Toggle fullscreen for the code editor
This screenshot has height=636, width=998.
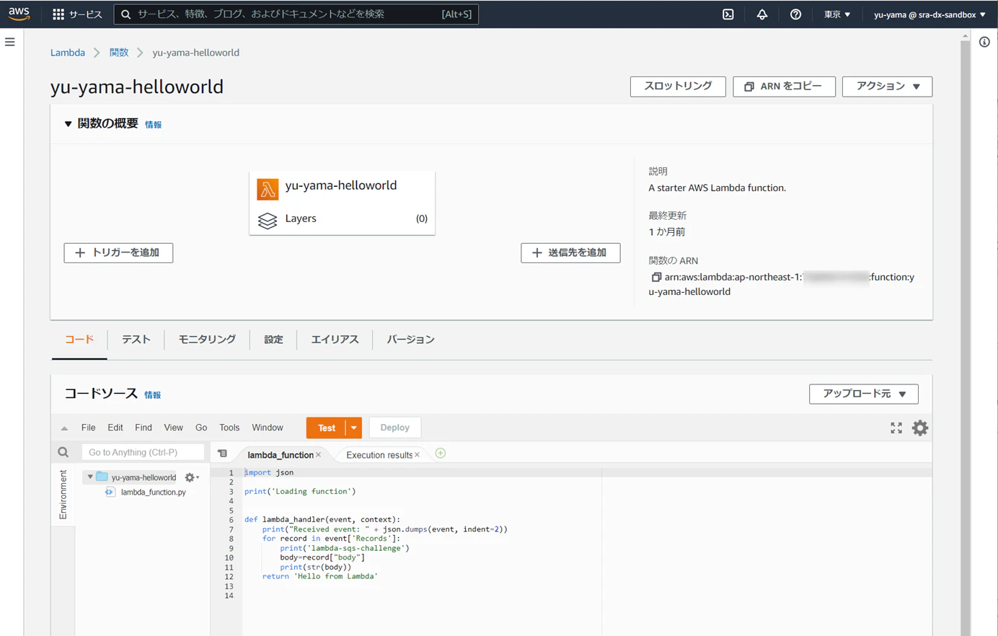(x=896, y=428)
